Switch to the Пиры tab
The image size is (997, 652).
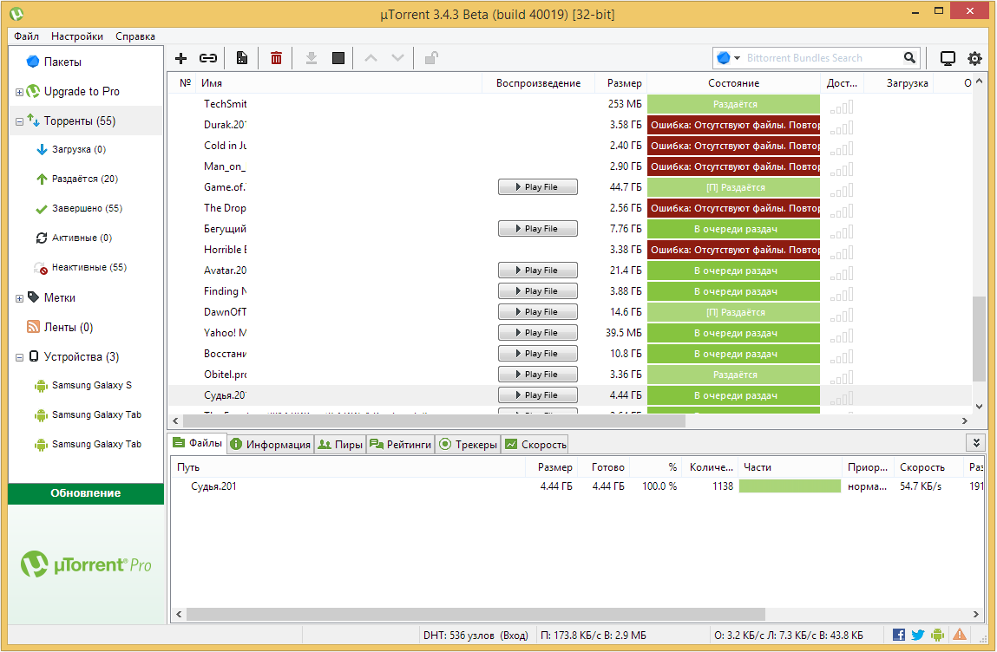[340, 444]
